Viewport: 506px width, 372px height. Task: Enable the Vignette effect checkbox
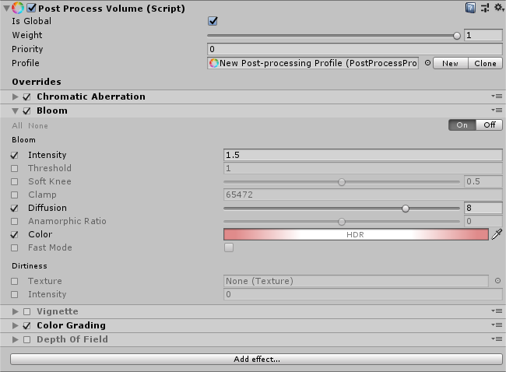pos(27,311)
